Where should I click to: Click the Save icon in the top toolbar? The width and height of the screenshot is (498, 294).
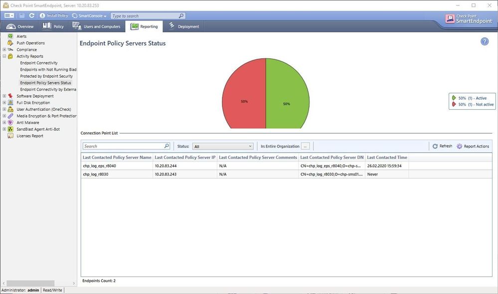22,16
